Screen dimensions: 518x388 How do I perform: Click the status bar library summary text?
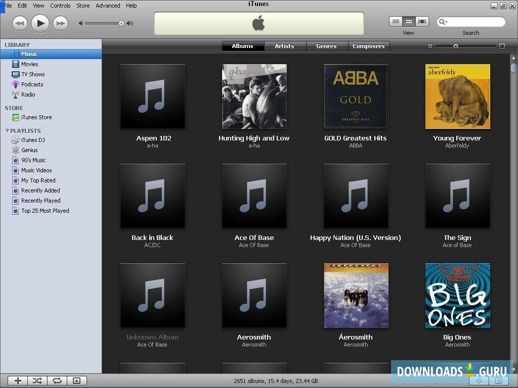pyautogui.click(x=276, y=381)
